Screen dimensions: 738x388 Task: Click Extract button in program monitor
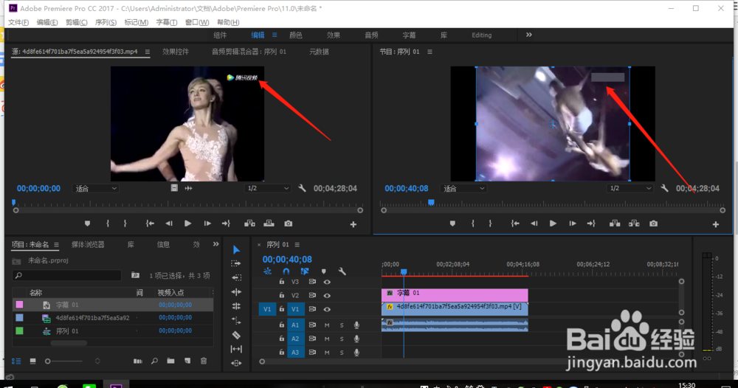coord(634,224)
